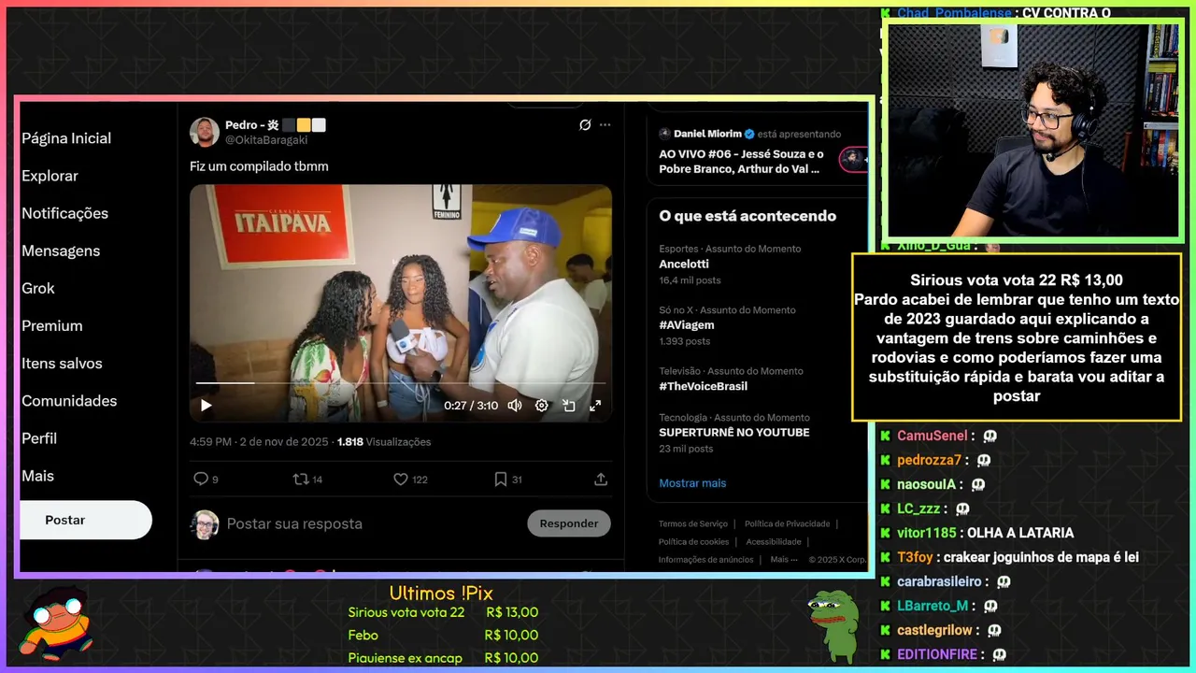Open reply icon with 9 comments
Image resolution: width=1196 pixels, height=673 pixels.
pyautogui.click(x=206, y=479)
